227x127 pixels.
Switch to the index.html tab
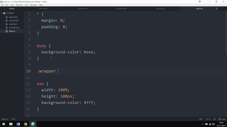[x=43, y=8]
